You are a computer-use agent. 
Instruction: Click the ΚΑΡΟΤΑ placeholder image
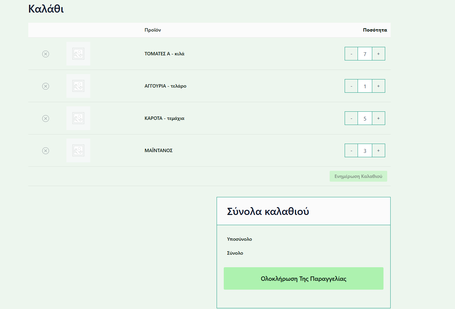tap(78, 118)
